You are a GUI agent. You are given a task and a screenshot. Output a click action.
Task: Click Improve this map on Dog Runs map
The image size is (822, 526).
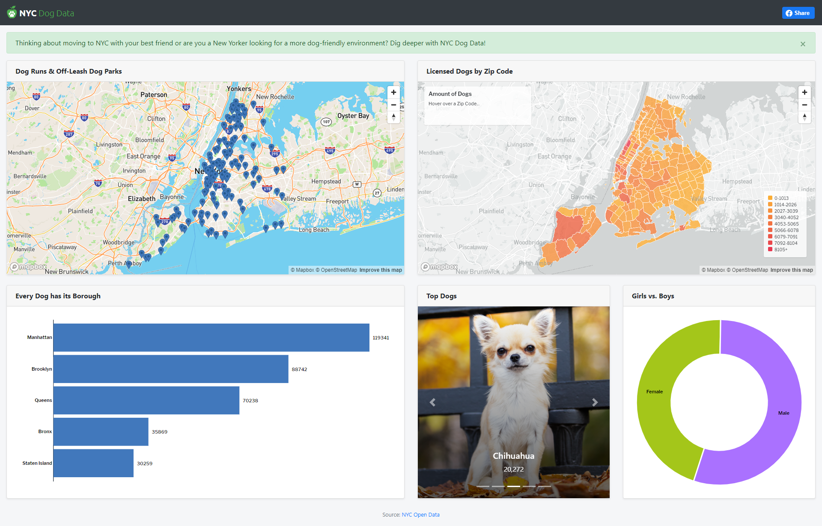[381, 270]
